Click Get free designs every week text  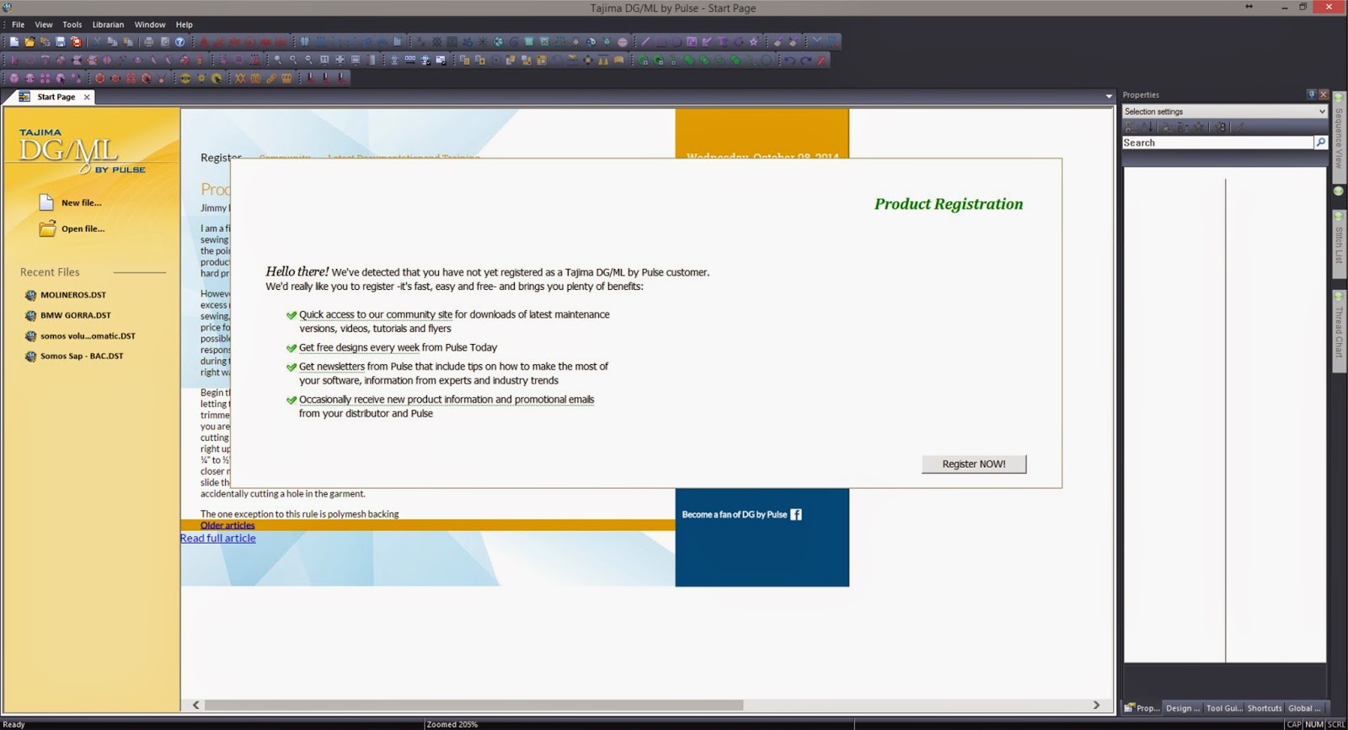[x=359, y=347]
